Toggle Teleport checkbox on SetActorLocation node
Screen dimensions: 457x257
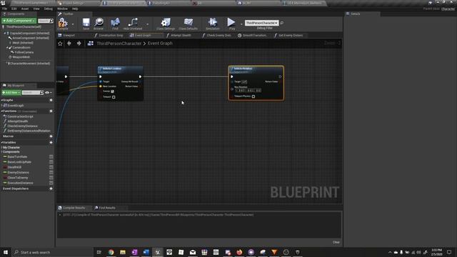tap(114, 97)
